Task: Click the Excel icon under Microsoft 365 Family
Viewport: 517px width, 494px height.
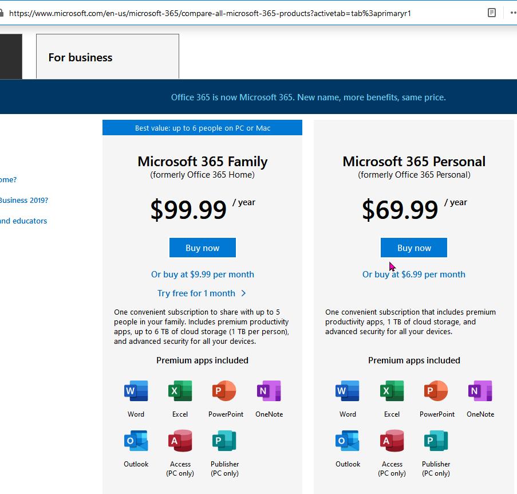Action: coord(180,391)
